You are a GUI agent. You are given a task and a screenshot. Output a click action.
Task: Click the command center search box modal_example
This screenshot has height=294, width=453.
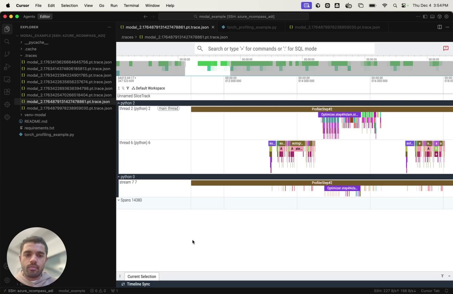click(233, 16)
